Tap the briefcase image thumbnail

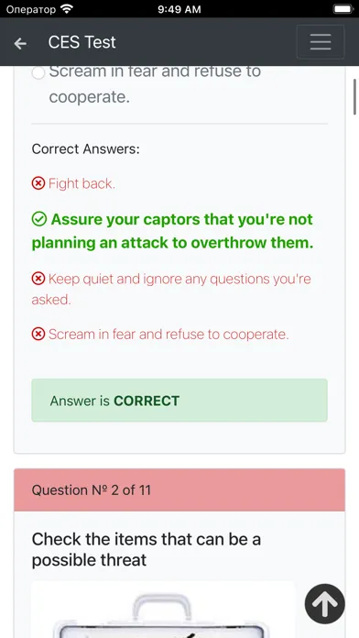(x=163, y=610)
